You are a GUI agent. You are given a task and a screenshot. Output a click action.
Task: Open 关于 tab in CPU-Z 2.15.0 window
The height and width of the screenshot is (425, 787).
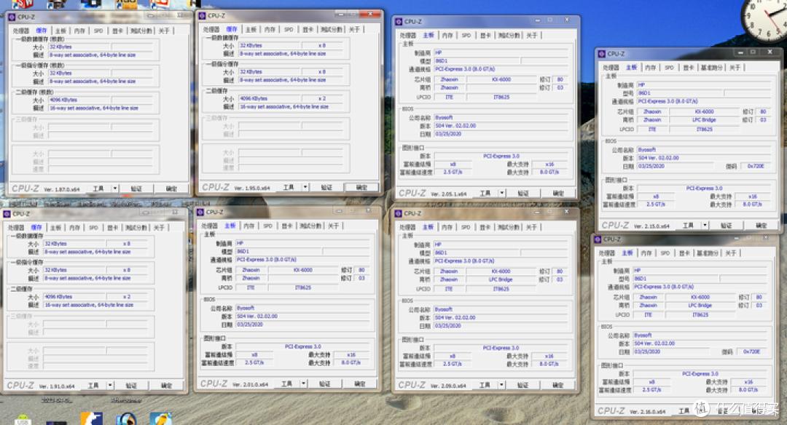tap(735, 67)
